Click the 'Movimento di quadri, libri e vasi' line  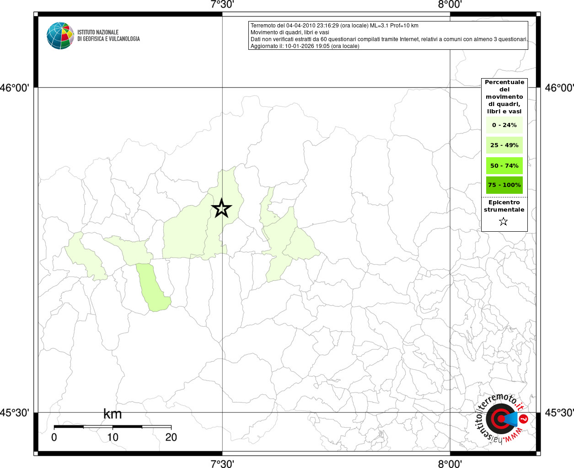point(290,32)
